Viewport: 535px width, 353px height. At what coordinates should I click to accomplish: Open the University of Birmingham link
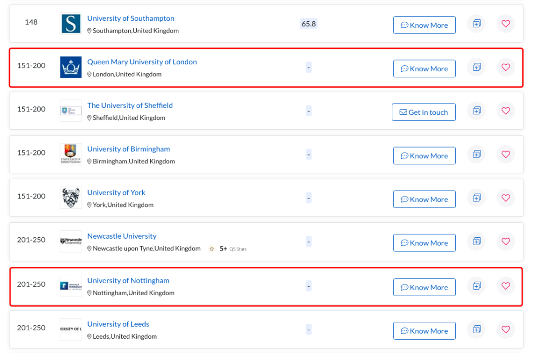pos(129,149)
